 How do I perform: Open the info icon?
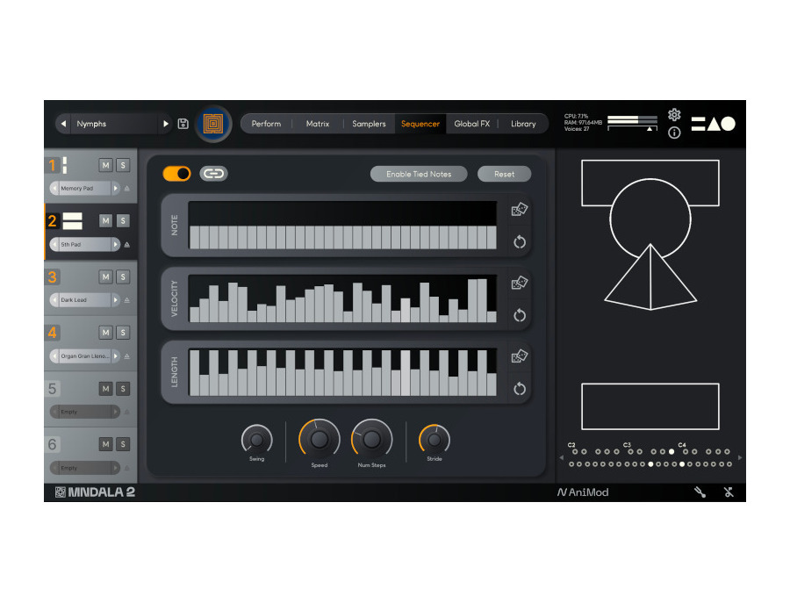[x=674, y=133]
